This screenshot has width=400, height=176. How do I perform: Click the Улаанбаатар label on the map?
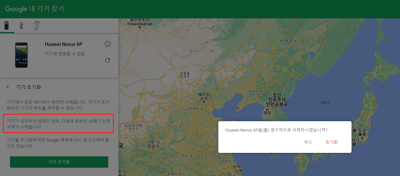pyautogui.click(x=139, y=23)
